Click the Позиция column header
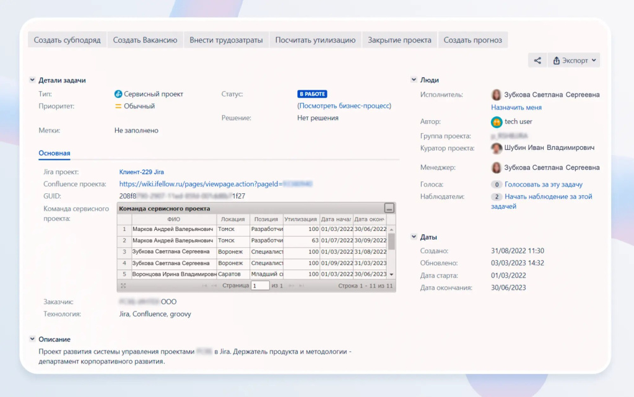Image resolution: width=634 pixels, height=397 pixels. (266, 219)
